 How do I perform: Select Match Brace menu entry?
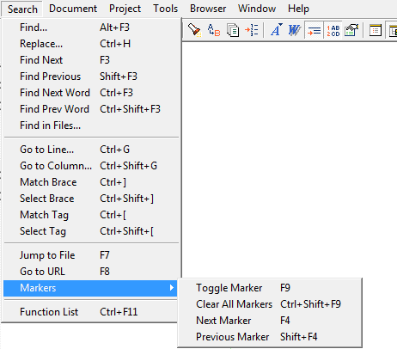[91, 182]
